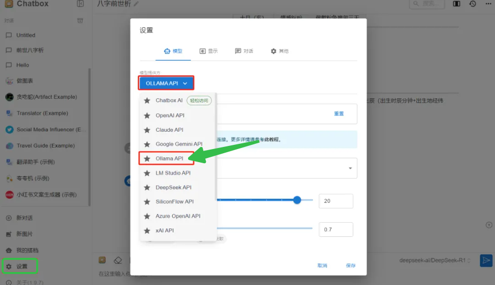This screenshot has width=495, height=285.
Task: Select xAI API provider
Action: (x=178, y=231)
